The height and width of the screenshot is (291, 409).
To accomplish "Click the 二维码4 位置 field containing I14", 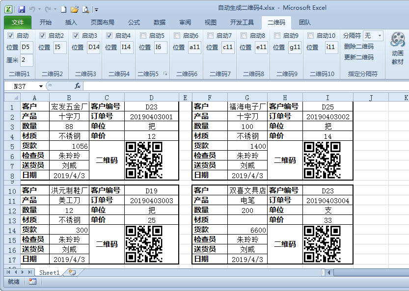I will 127,47.
